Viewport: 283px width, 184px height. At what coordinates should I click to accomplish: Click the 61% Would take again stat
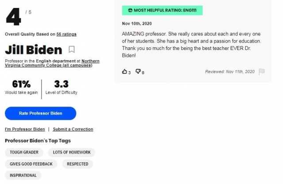(x=21, y=88)
